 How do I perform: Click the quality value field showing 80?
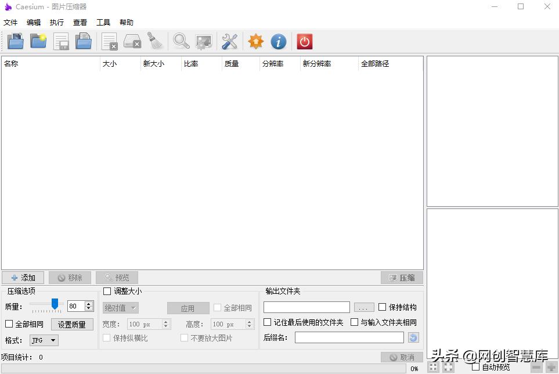tap(76, 306)
